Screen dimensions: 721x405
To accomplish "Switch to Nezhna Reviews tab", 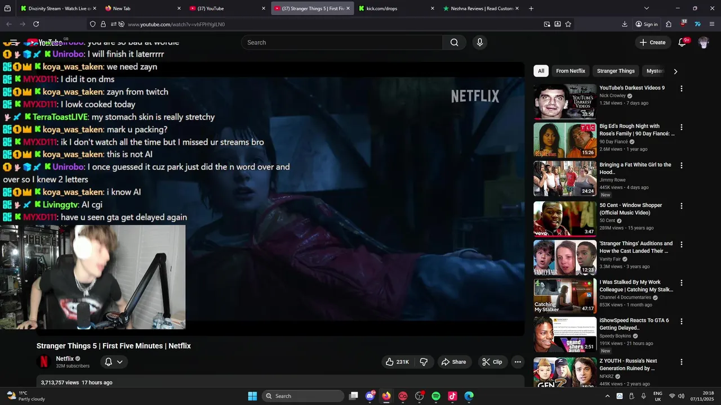I will tap(481, 8).
